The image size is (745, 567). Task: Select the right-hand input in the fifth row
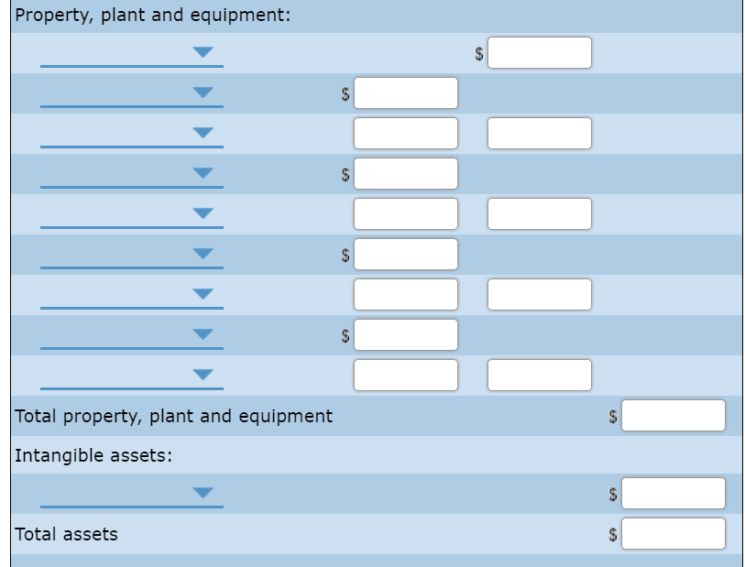coord(540,213)
